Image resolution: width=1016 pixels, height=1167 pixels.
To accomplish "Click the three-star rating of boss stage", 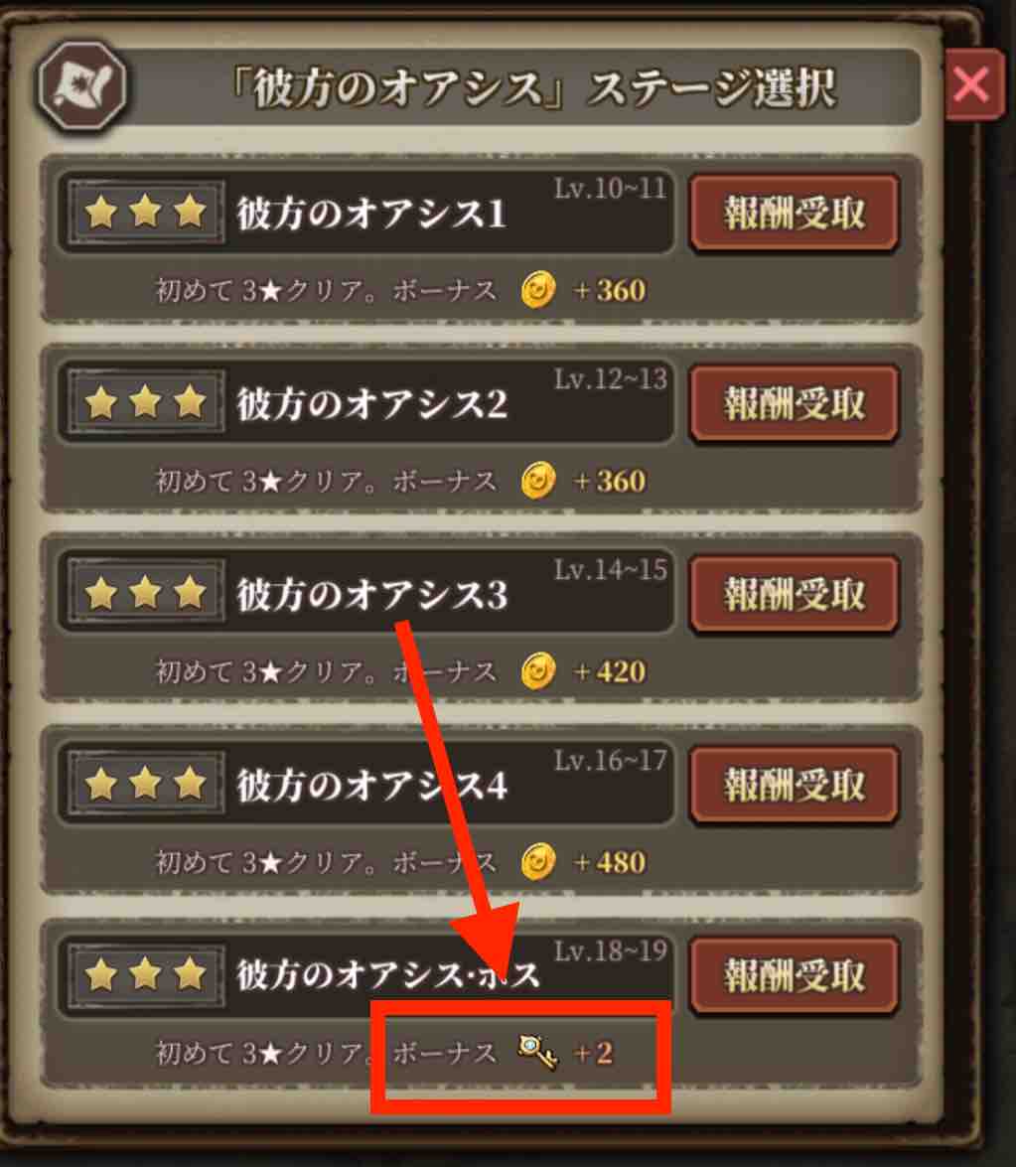I will pyautogui.click(x=146, y=973).
